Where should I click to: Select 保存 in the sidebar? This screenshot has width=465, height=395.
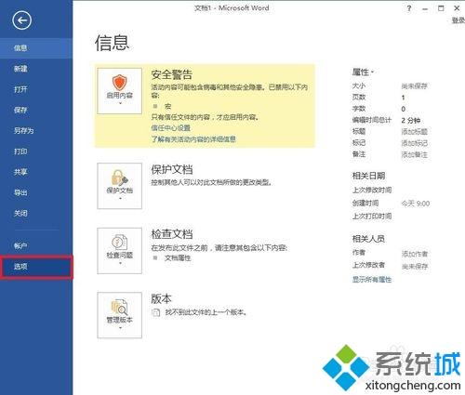(36, 110)
